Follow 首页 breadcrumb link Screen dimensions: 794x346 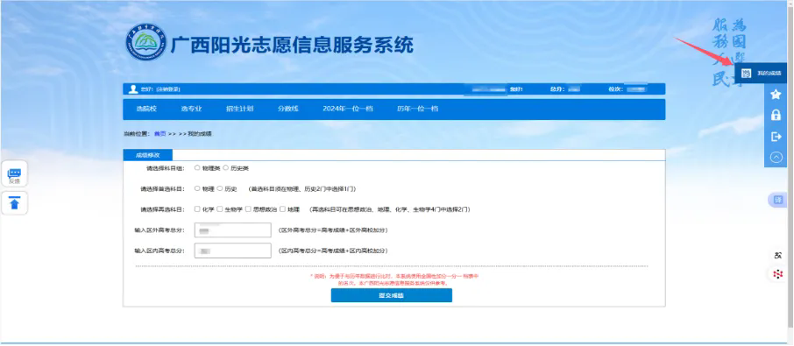pyautogui.click(x=160, y=134)
